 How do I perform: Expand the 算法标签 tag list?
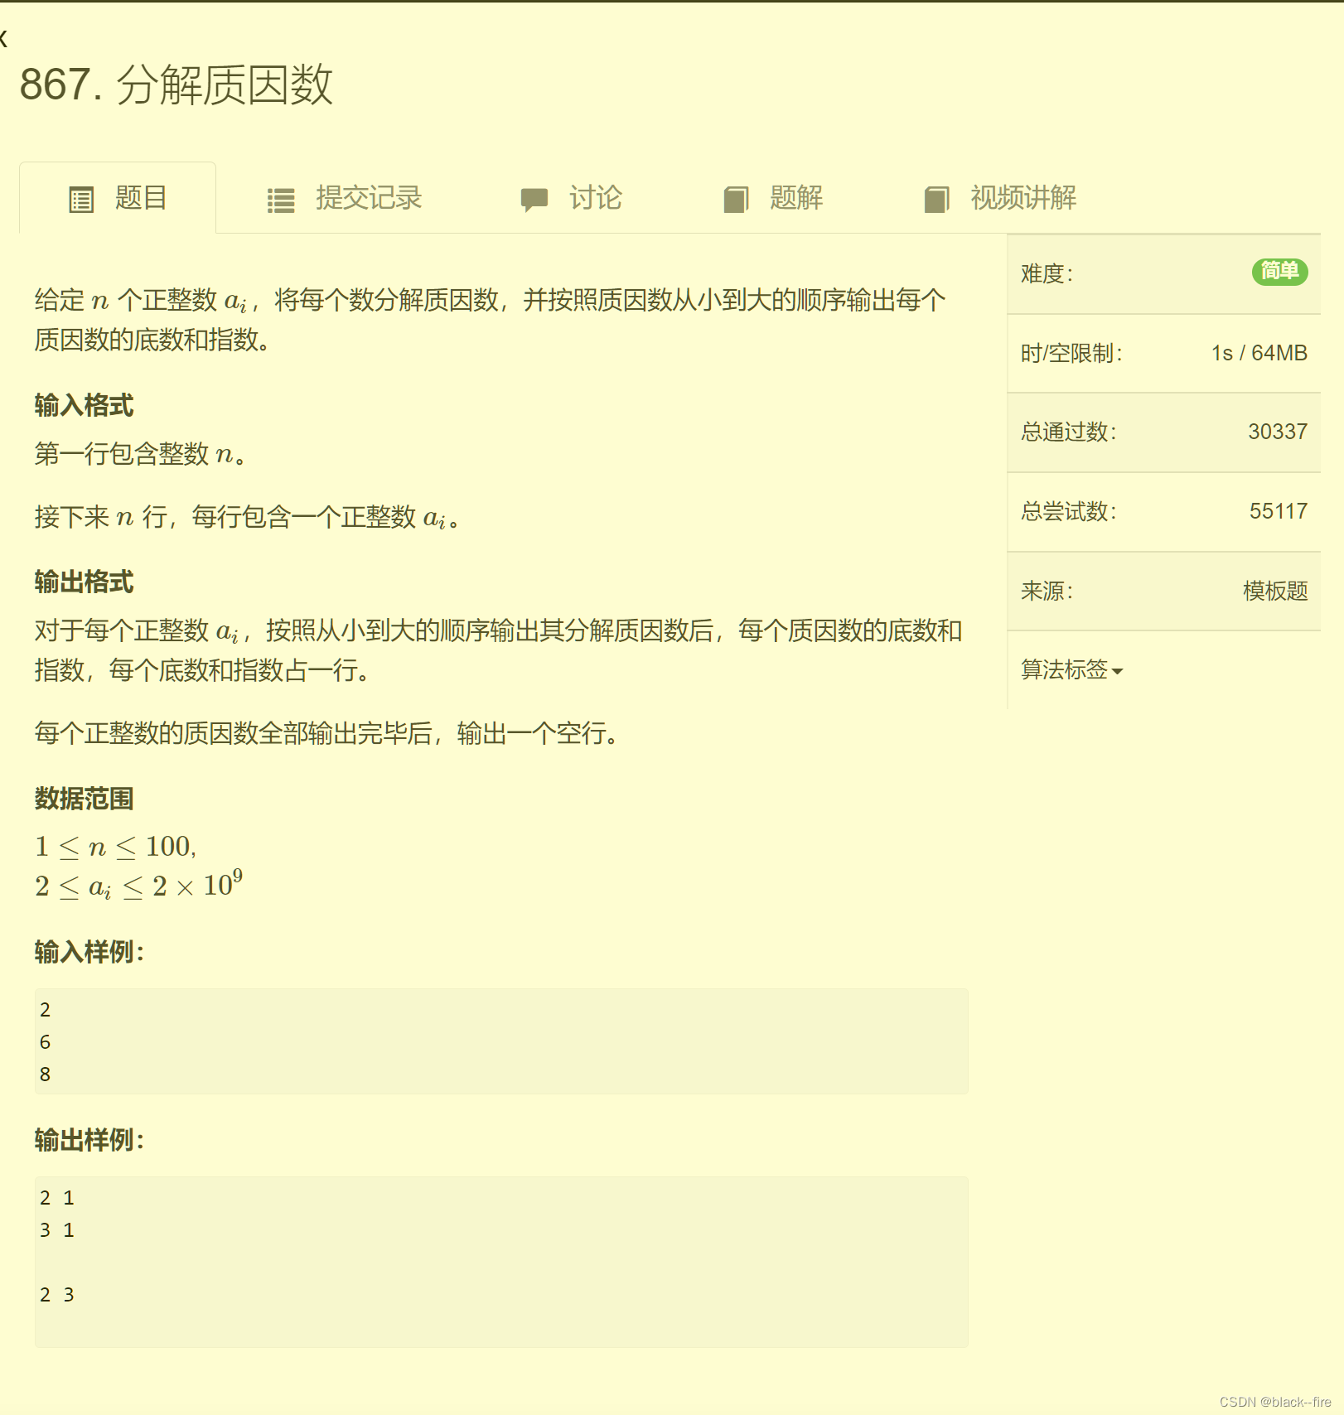click(1065, 669)
